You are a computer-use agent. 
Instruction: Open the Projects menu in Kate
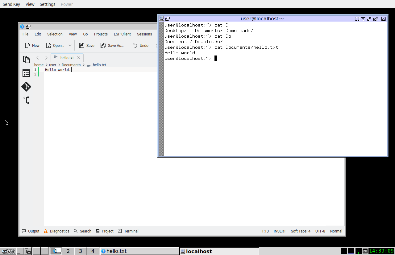101,34
